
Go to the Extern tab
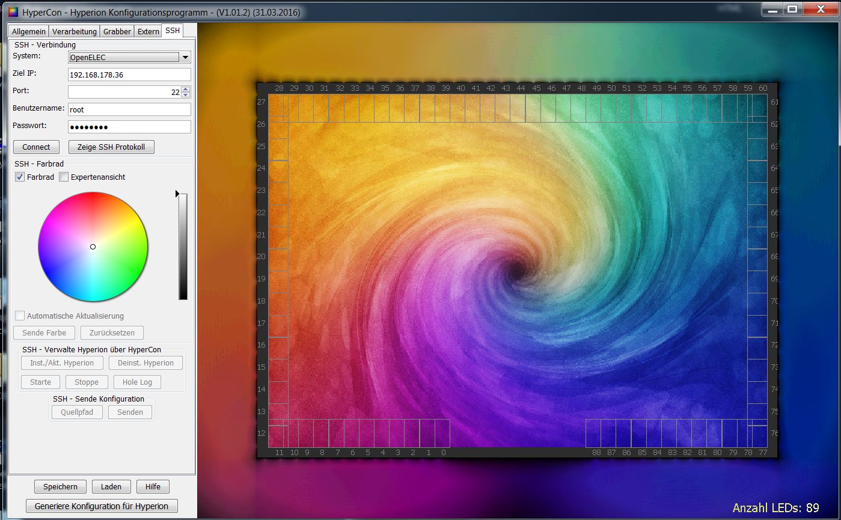(x=148, y=31)
